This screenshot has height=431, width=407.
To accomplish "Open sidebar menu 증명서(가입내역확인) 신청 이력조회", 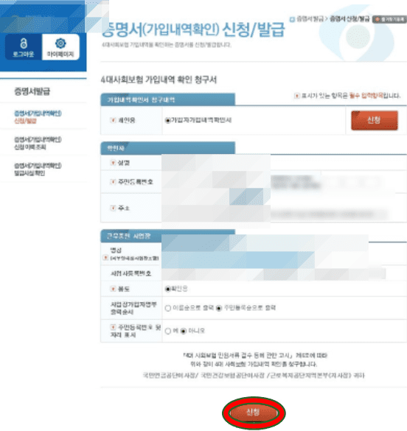I will pyautogui.click(x=38, y=143).
